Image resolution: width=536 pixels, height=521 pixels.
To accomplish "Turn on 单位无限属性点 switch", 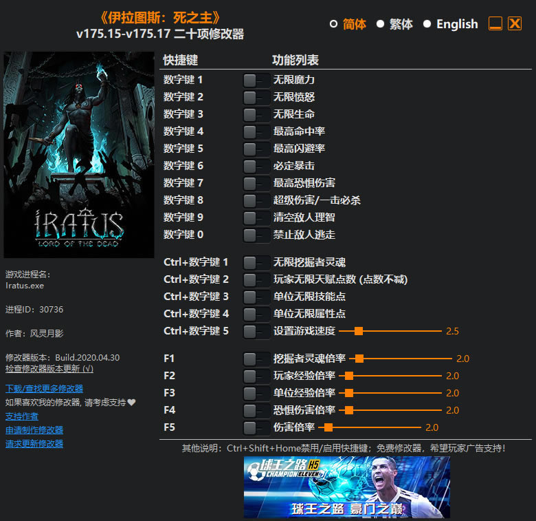I will pyautogui.click(x=256, y=315).
